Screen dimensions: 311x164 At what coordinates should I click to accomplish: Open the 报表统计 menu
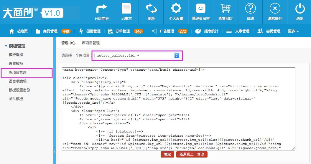211,31
